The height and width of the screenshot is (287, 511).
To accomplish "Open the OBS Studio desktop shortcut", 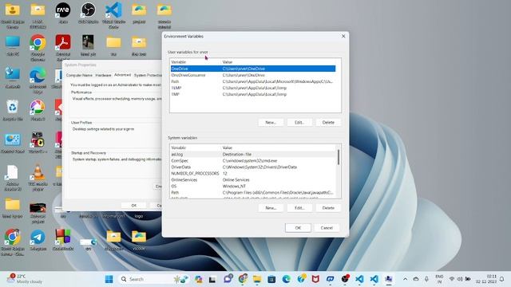I will (x=88, y=13).
